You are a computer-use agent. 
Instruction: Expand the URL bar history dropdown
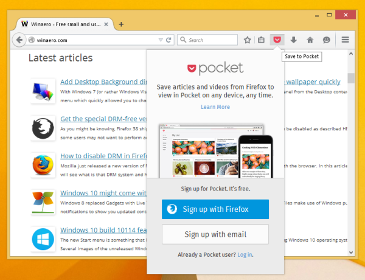coord(161,40)
